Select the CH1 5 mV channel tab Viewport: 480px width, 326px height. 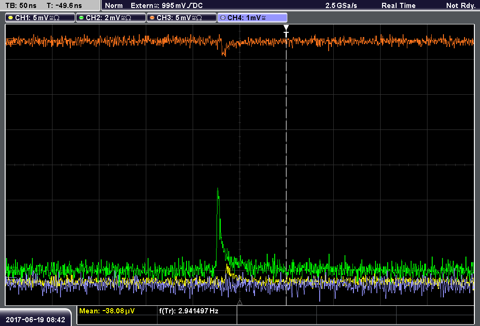pos(40,18)
